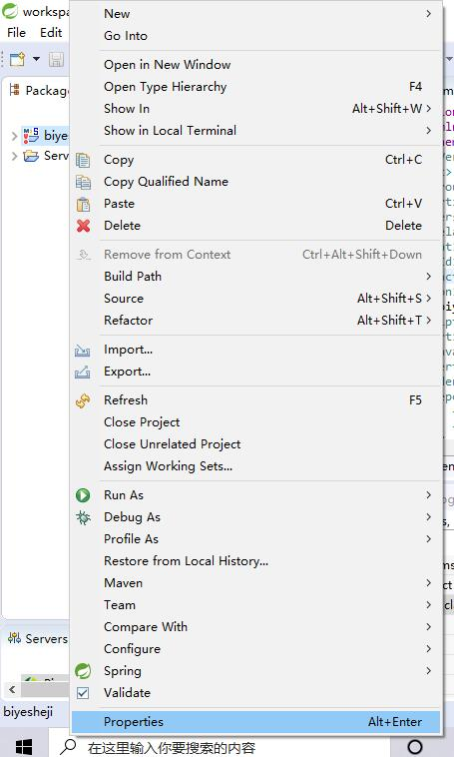Click the Refresh arrows icon
The image size is (454, 757).
click(x=83, y=400)
